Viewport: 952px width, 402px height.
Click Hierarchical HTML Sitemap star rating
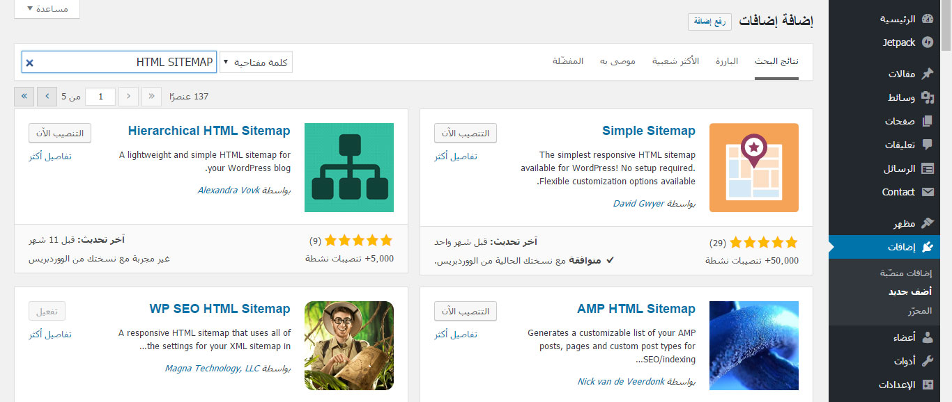(x=359, y=240)
